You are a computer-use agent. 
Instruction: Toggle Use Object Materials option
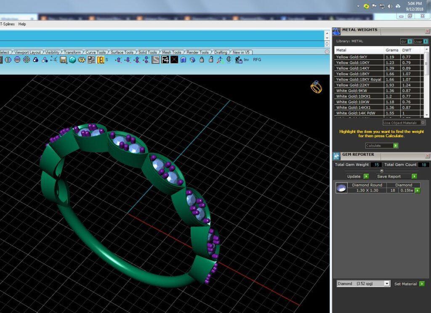coord(404,122)
